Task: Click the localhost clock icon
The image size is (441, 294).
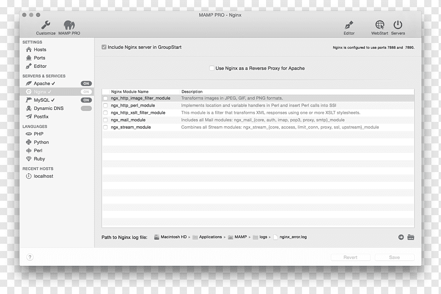Action: point(29,176)
